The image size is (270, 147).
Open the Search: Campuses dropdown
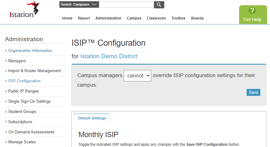pos(79,4)
